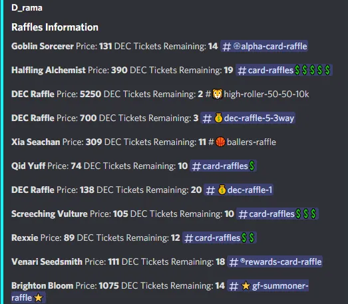The height and width of the screenshot is (304, 348).
Task: Click the hash icon on alpha-card-raffle
Action: tap(227, 47)
